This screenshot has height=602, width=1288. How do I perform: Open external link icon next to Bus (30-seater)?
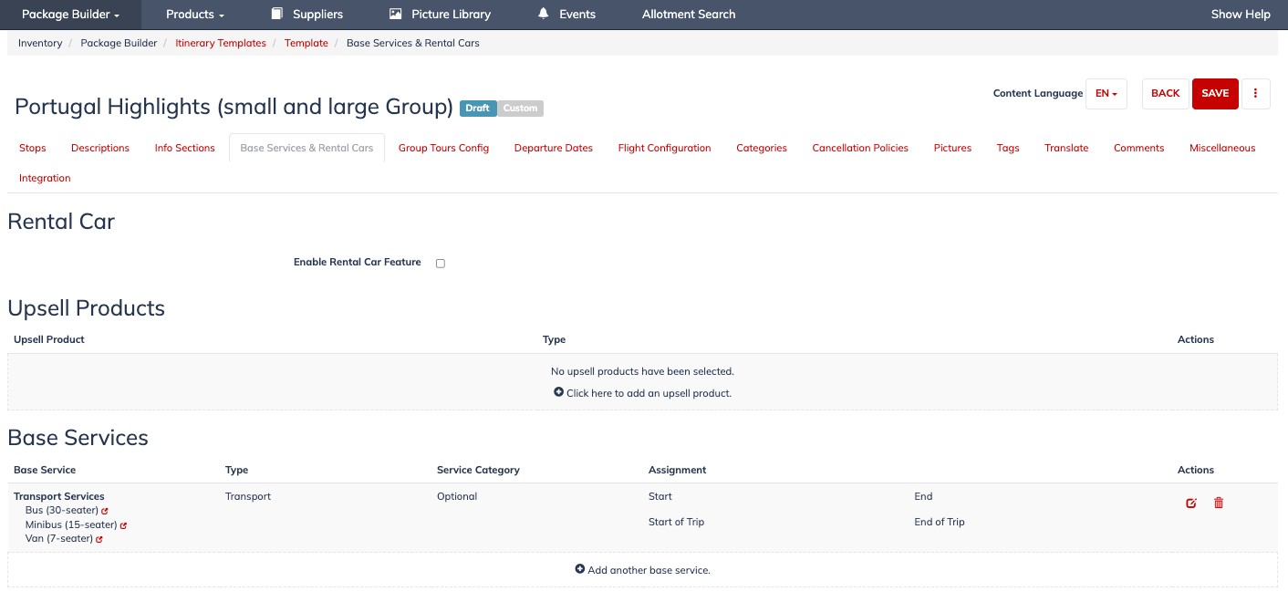pos(105,511)
